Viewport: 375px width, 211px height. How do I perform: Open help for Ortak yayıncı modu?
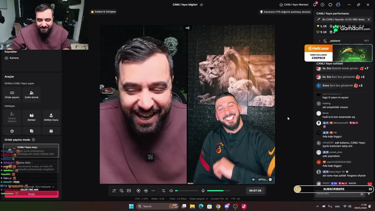(33, 140)
